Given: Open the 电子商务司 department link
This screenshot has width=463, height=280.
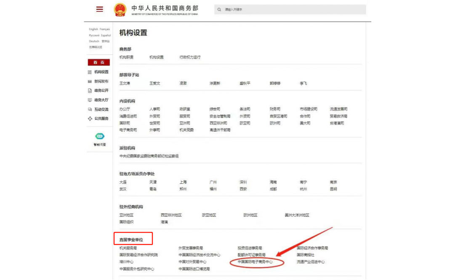Looking at the screenshot, I should point(128,130).
